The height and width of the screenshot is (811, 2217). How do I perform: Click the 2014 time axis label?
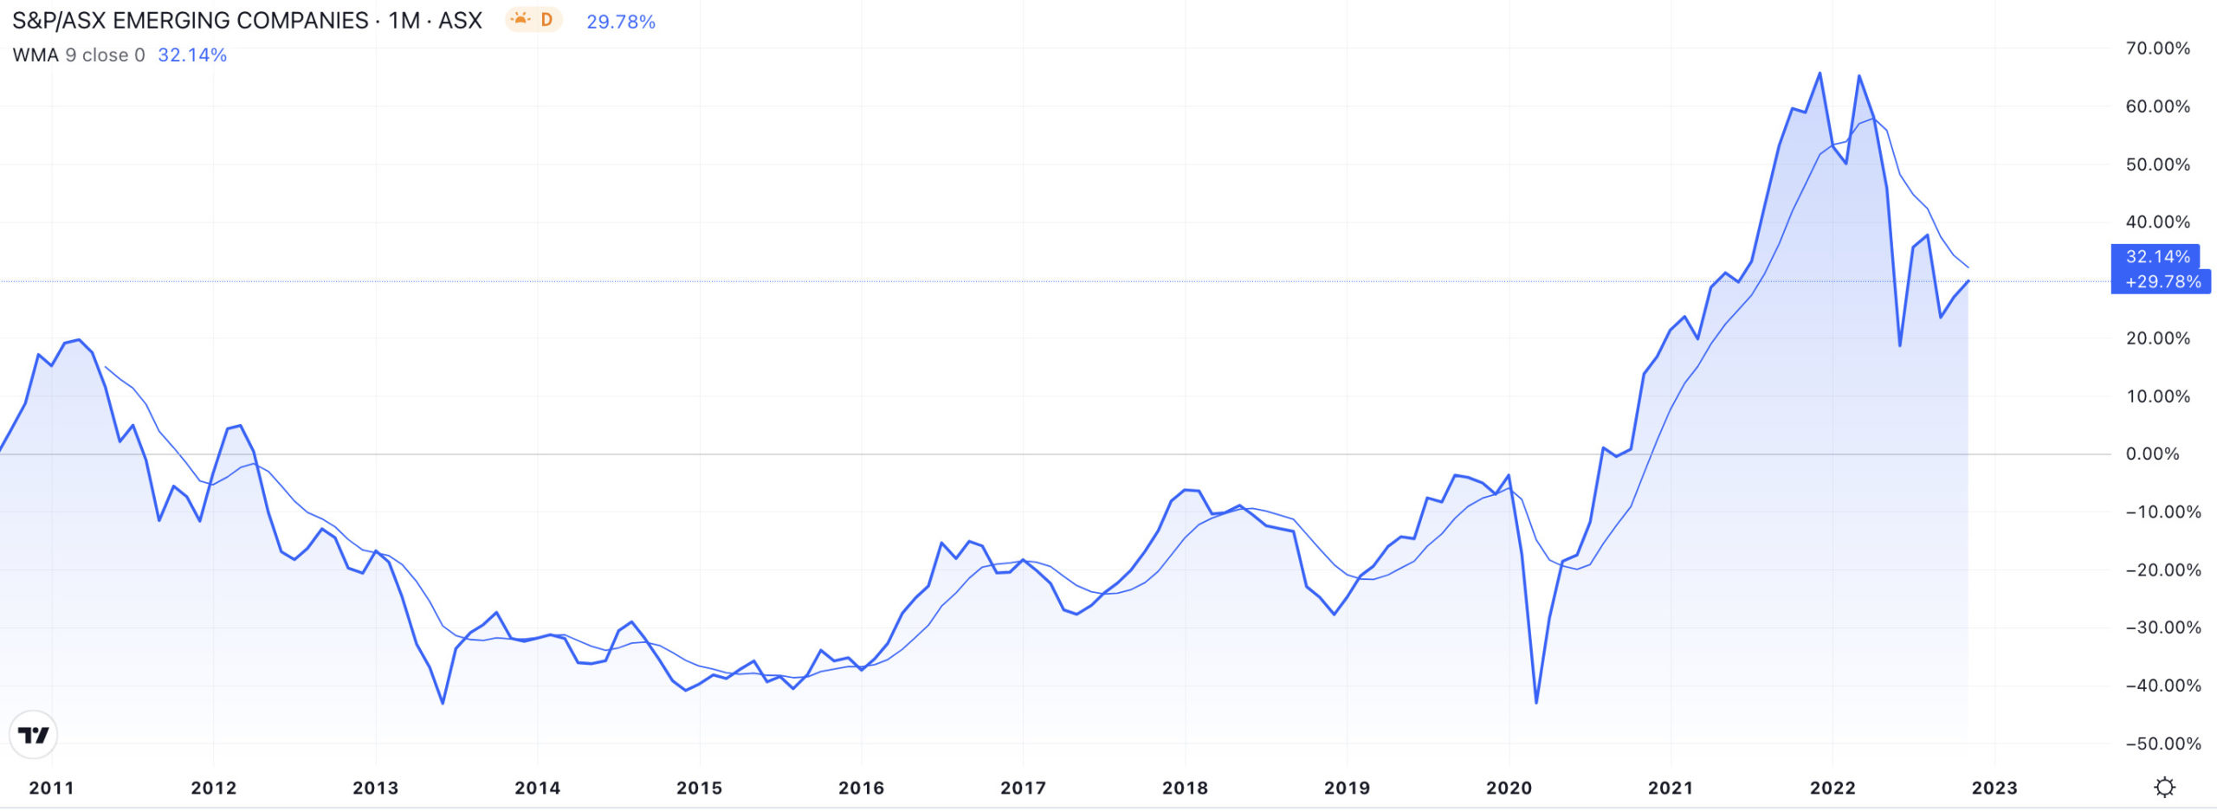538,788
